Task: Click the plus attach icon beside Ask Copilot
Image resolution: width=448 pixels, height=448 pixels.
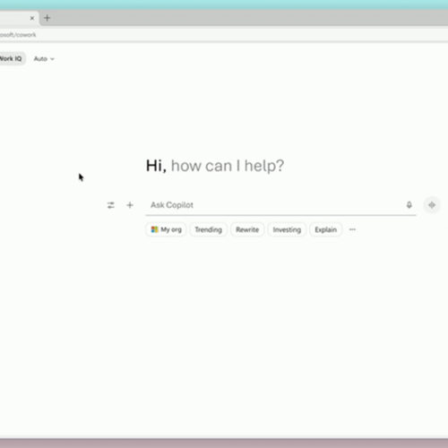Action: pos(130,205)
